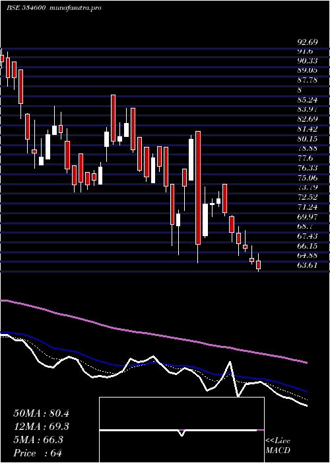The image size is (330, 463).
Task: Click the BSE 534600 munafasutra.pro title text
Action: [x=54, y=8]
